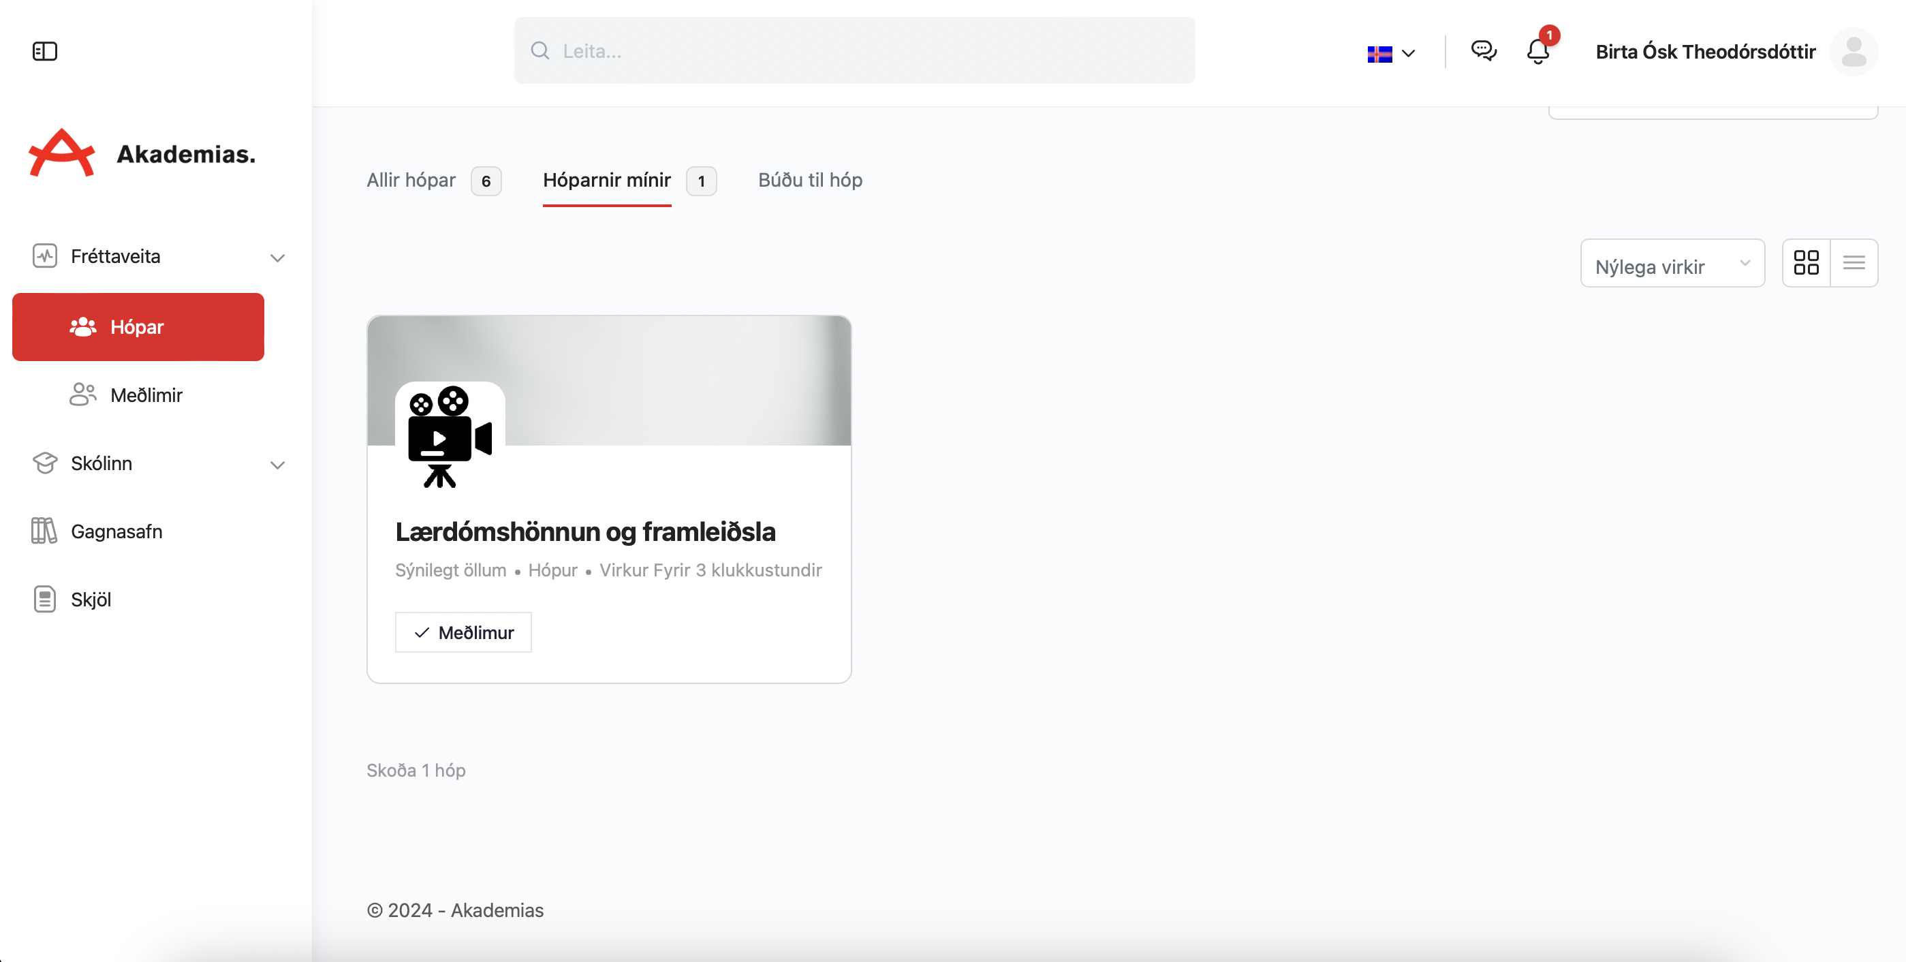The image size is (1906, 962).
Task: Open the Gagnasafn library section
Action: [116, 531]
